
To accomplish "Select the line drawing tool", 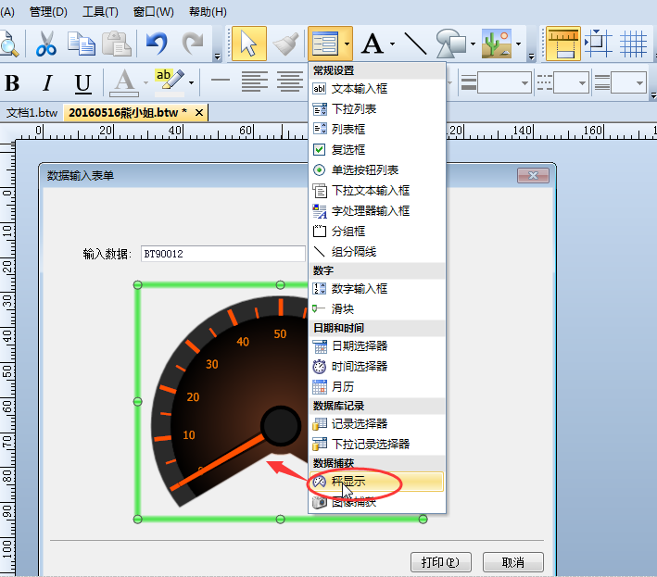I will [x=415, y=44].
